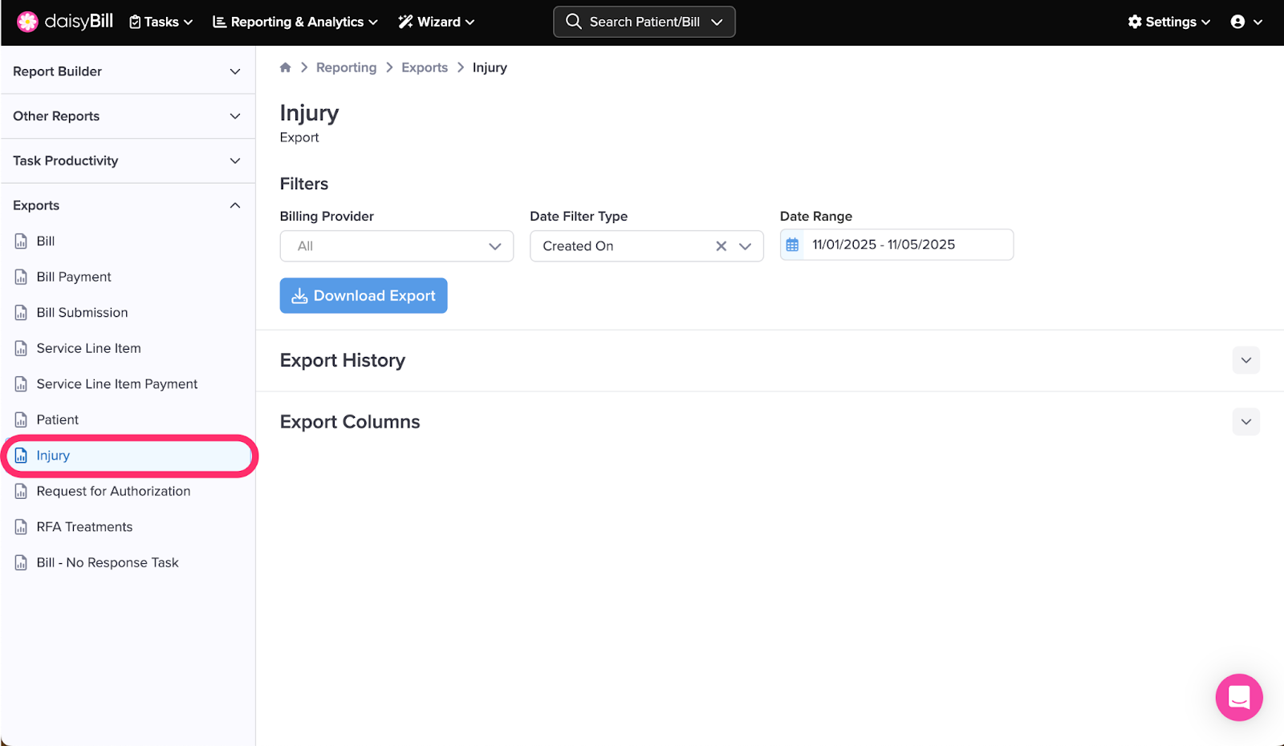The height and width of the screenshot is (746, 1284).
Task: Open the Settings menu
Action: click(1168, 22)
